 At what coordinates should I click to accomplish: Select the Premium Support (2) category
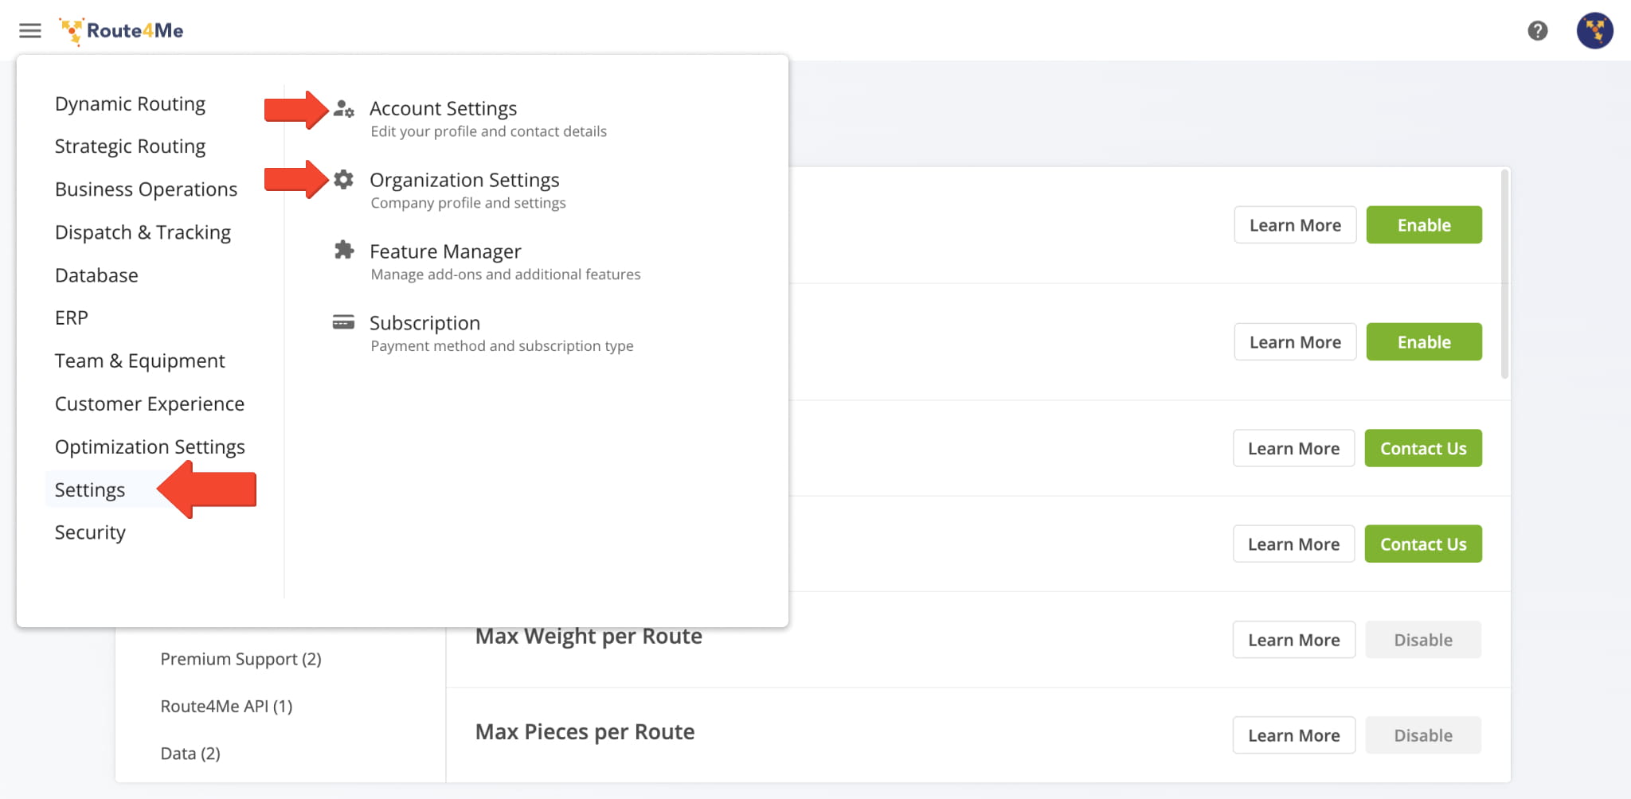241,659
